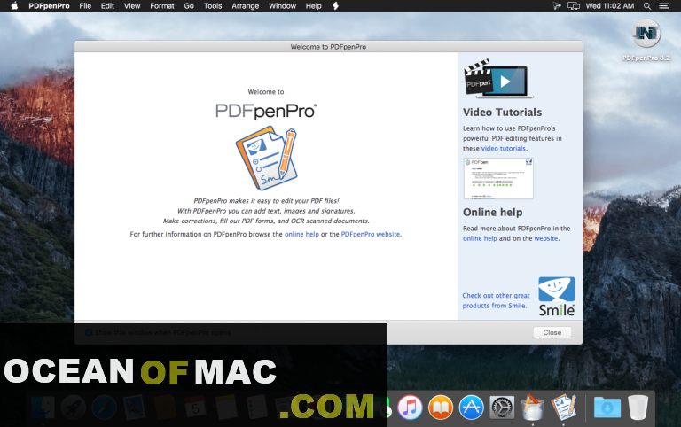Open the Arrange menu
681x427 pixels.
pos(245,5)
